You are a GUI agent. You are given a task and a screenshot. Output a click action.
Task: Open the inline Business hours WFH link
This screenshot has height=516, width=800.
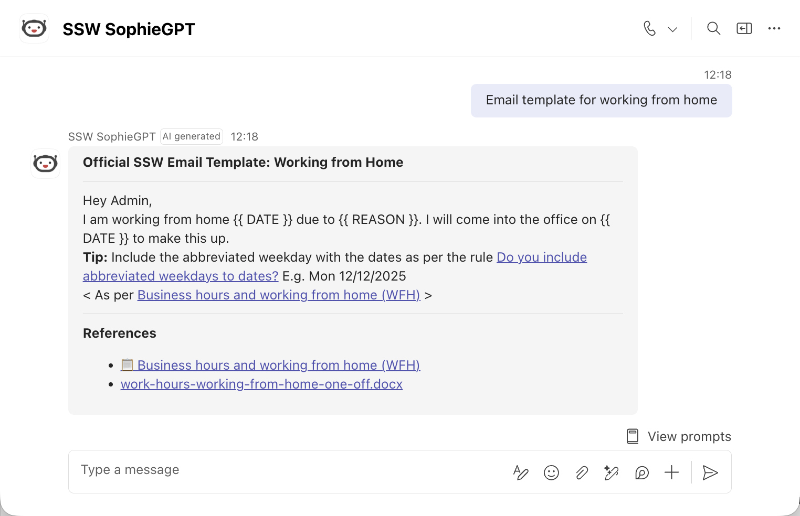coord(279,295)
